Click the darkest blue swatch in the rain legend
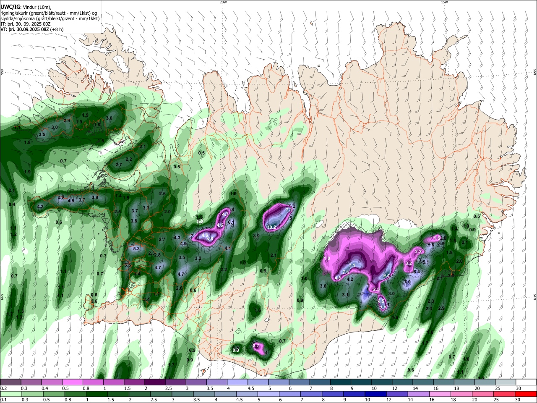The height and width of the screenshot is (403, 537). [x=375, y=394]
